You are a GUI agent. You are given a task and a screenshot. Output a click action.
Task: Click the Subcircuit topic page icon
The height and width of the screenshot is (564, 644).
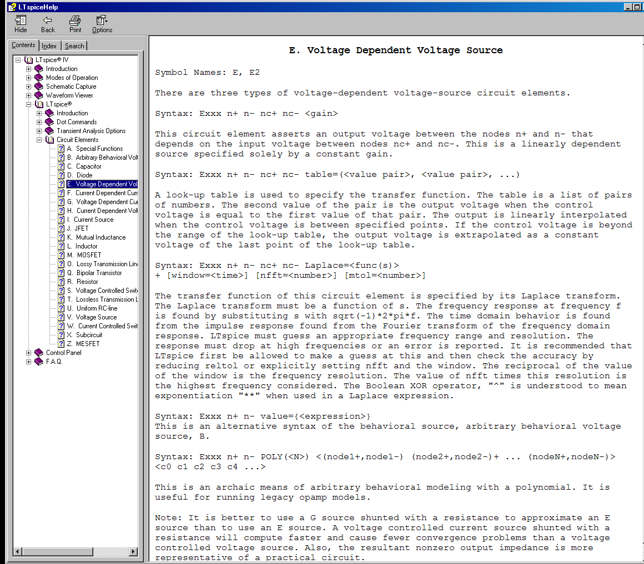pyautogui.click(x=61, y=335)
